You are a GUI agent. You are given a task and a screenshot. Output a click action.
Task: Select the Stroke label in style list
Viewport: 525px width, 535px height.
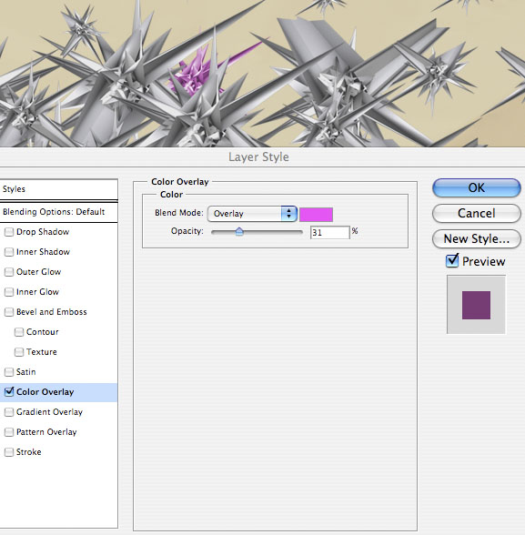[x=28, y=452]
